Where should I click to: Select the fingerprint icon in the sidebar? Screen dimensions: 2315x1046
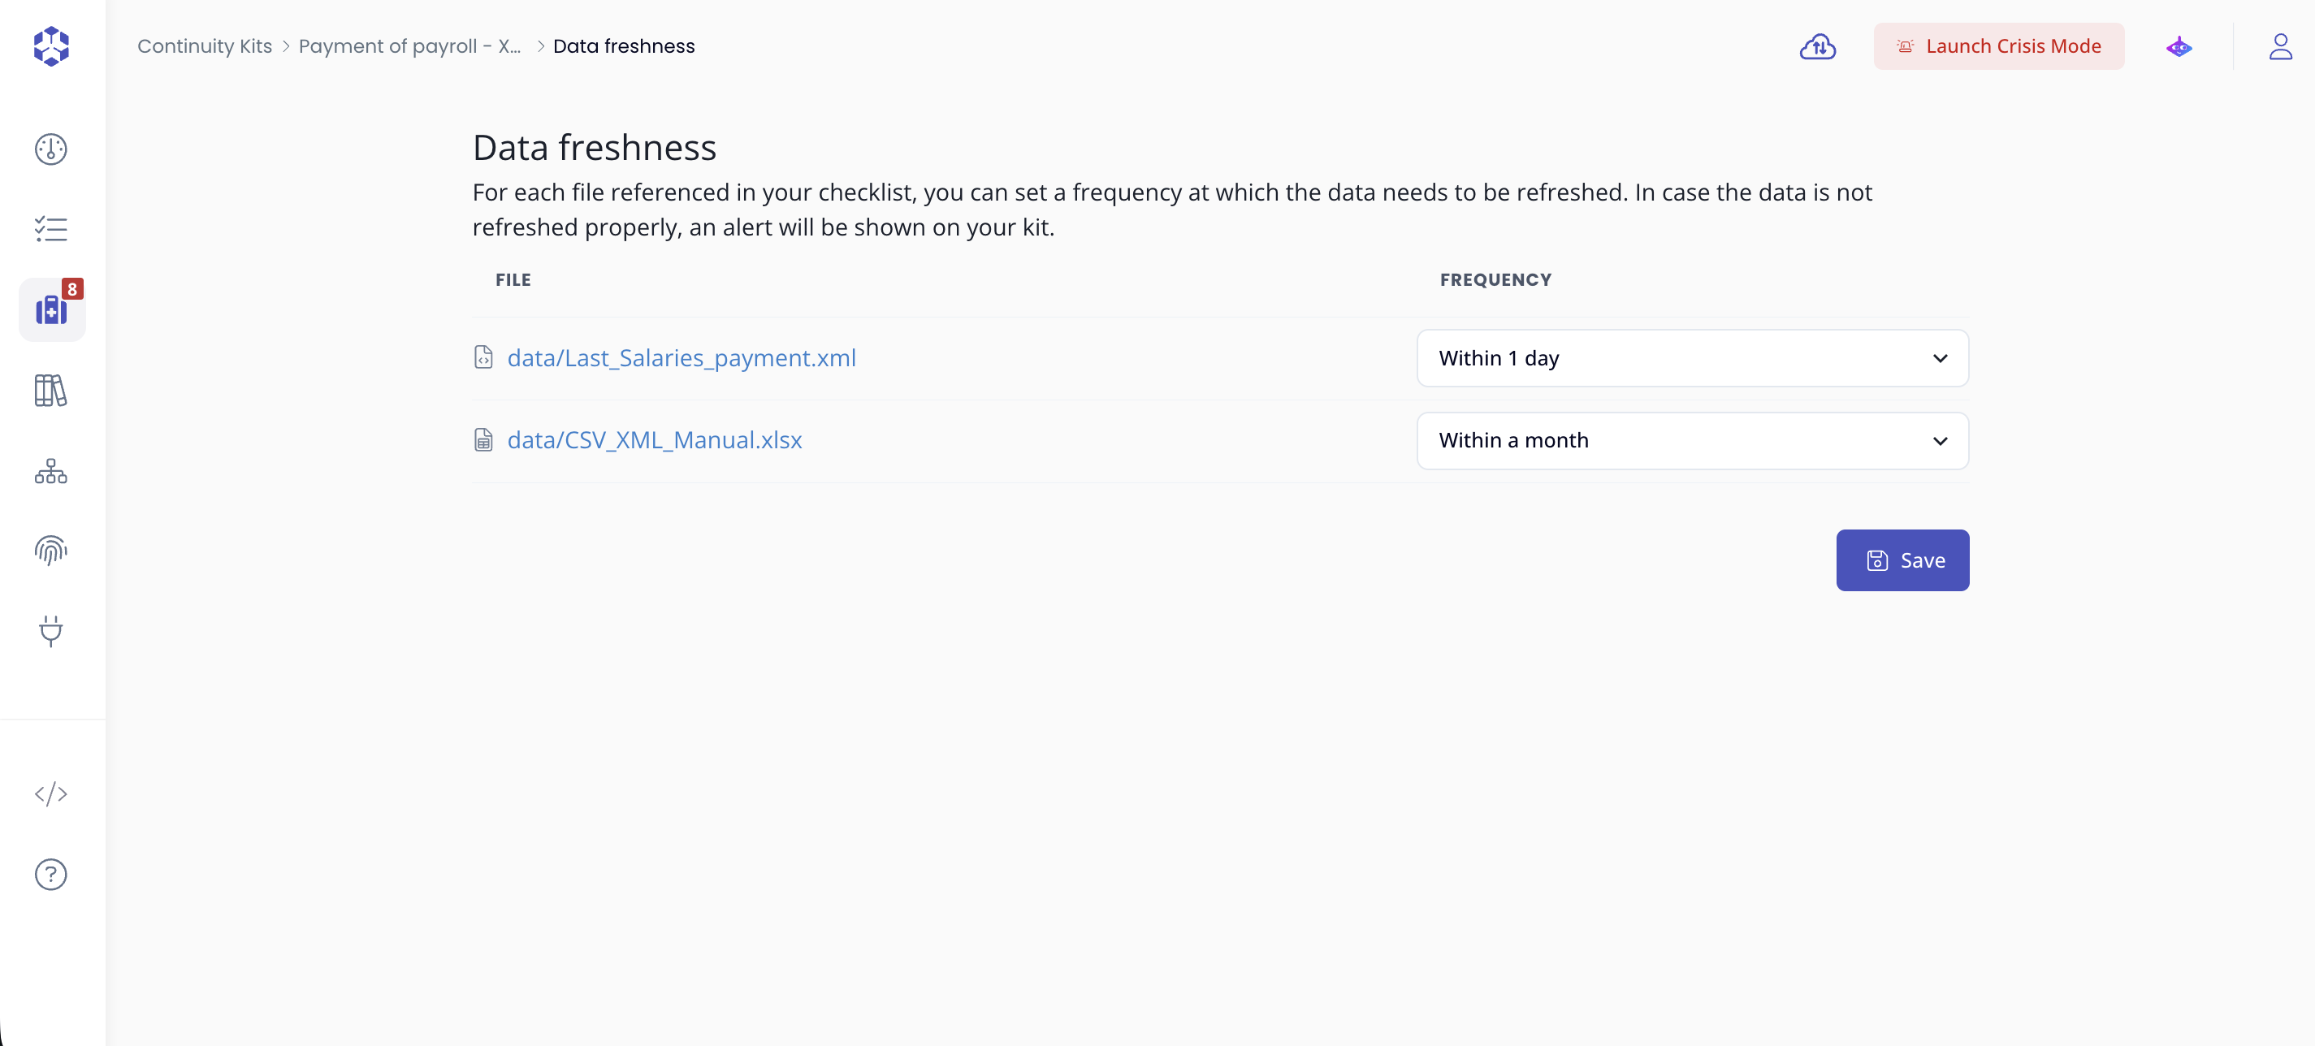tap(50, 551)
